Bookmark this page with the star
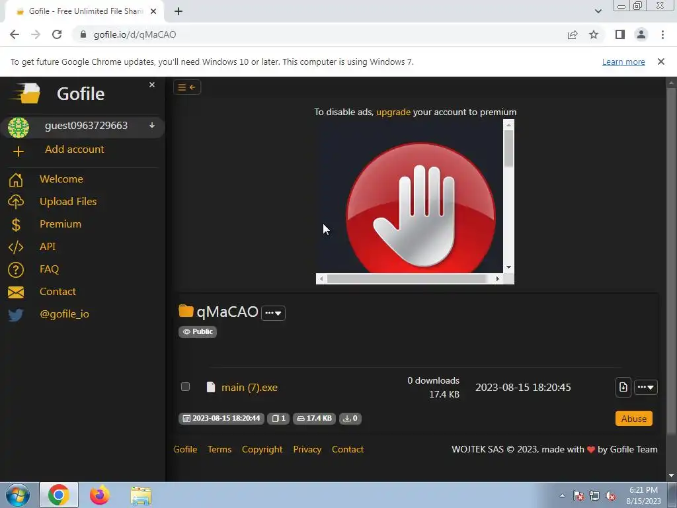 coord(594,34)
